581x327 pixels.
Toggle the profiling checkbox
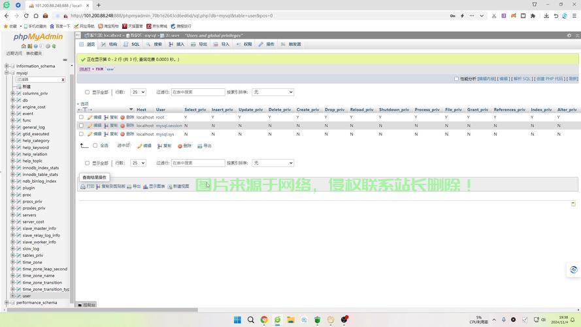click(x=456, y=78)
